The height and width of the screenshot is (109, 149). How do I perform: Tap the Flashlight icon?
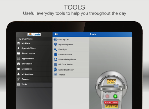point(55,50)
